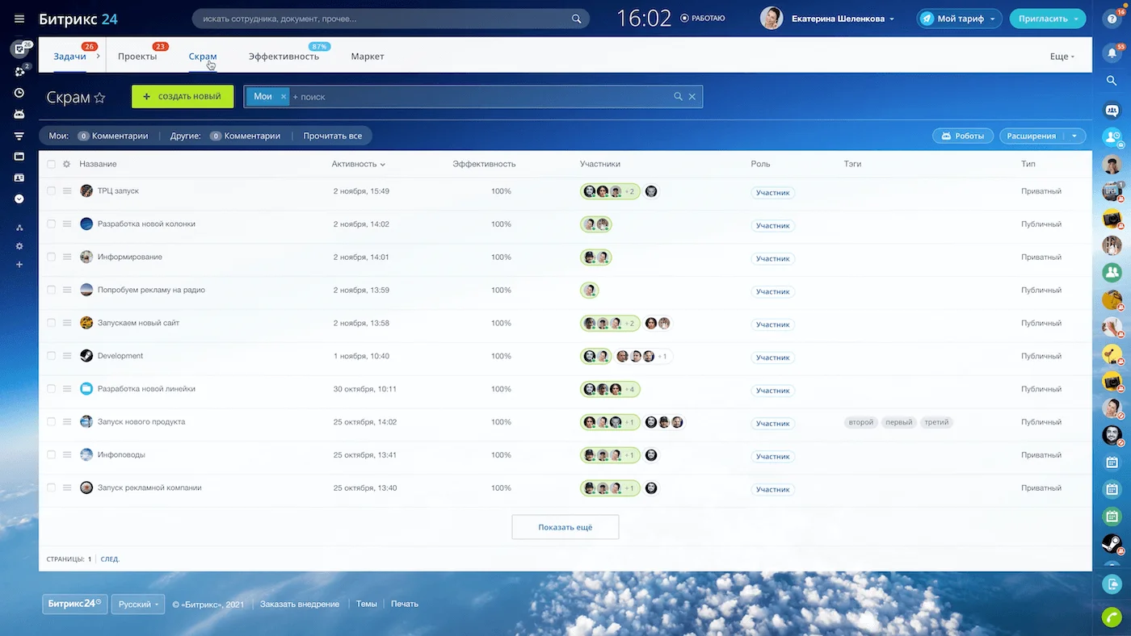Open list settings gear in table header
1131x636 pixels.
(x=67, y=164)
